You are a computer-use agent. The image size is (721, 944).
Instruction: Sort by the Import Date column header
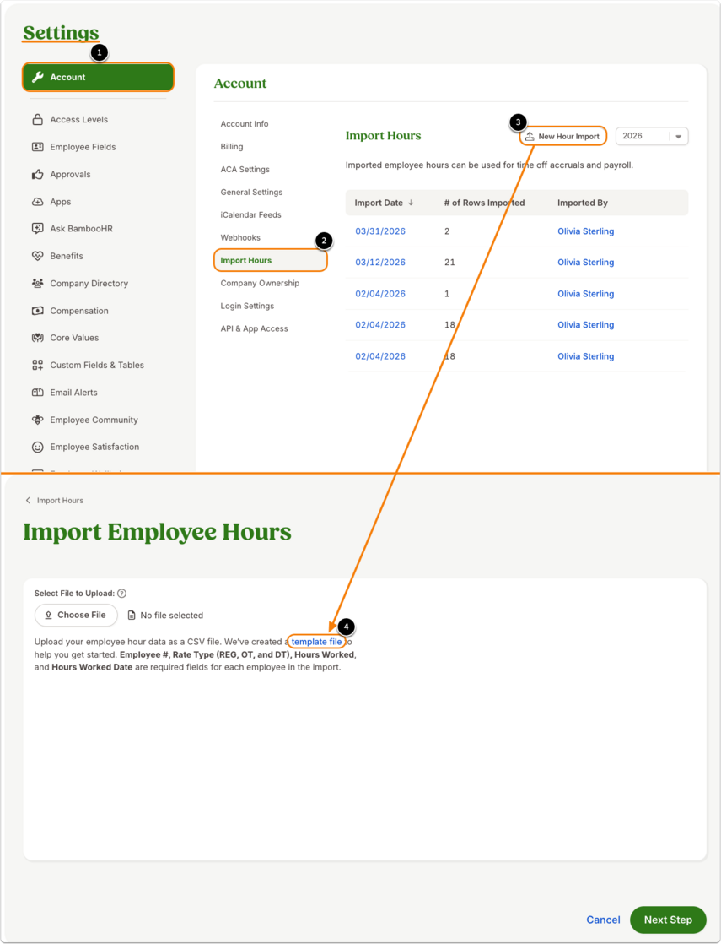(x=379, y=203)
